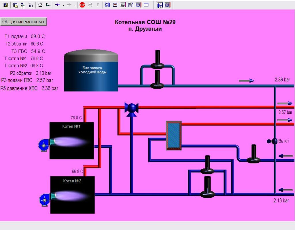The width and height of the screenshot is (295, 230).
Task: Open the Общая мнемосхема overview button
Action: pos(23,22)
